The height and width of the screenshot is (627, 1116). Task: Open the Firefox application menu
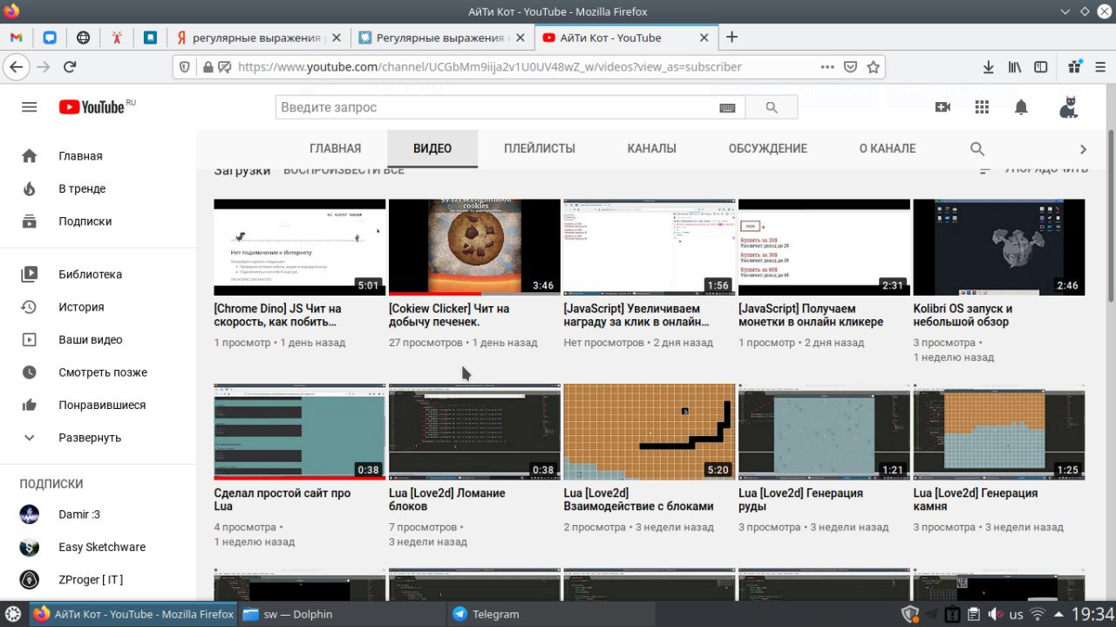pos(1099,66)
